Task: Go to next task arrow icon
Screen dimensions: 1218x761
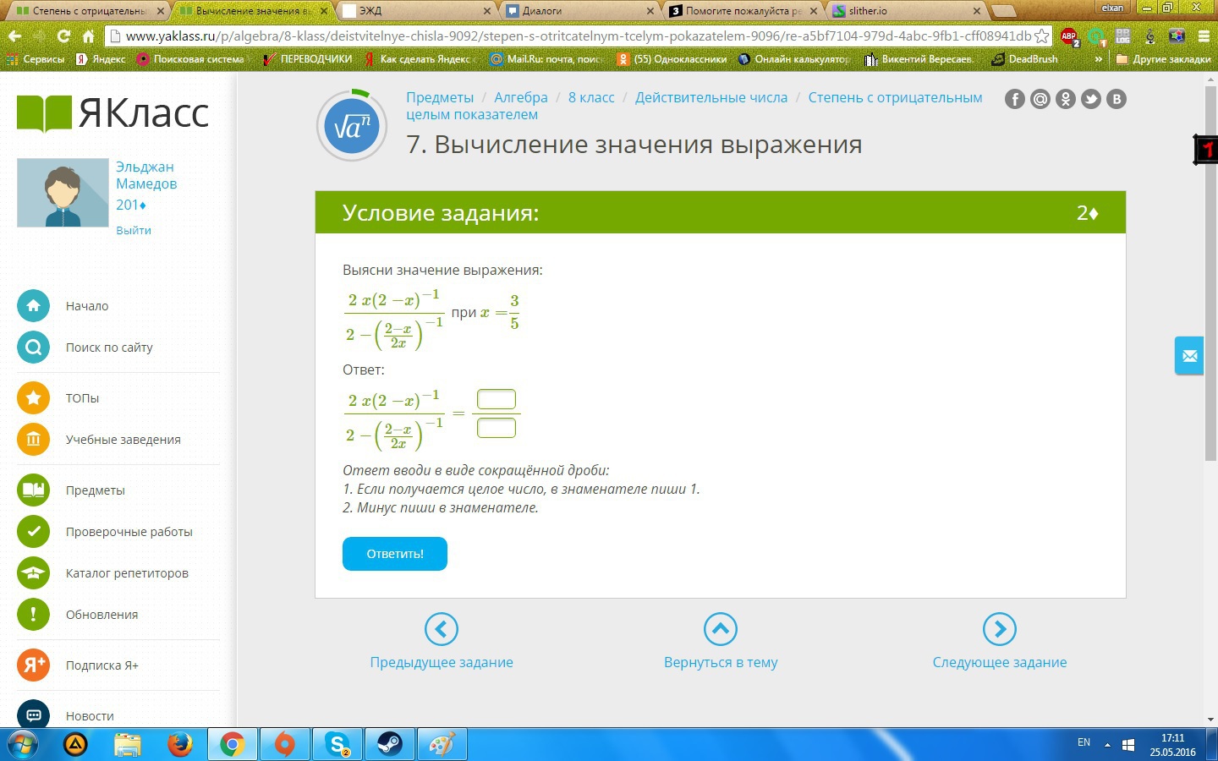Action: tap(999, 629)
